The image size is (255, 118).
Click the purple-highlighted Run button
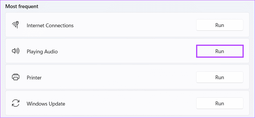tap(220, 51)
